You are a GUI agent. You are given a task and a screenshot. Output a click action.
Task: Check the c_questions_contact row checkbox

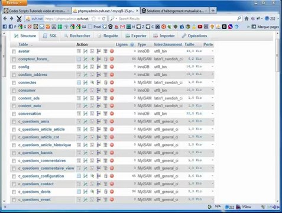pos(14,184)
